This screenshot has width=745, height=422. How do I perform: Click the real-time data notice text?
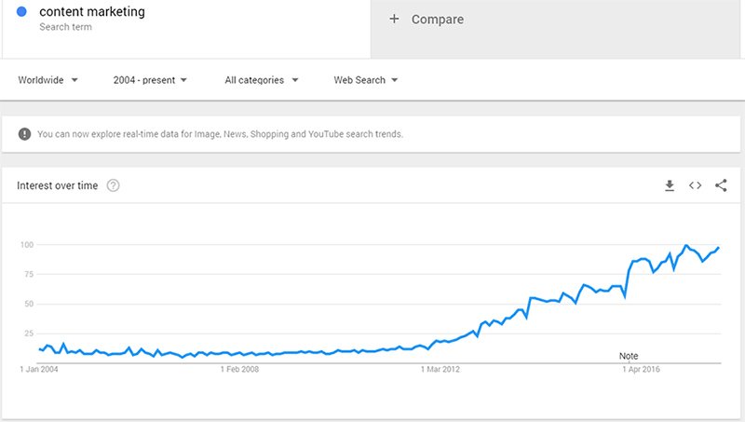tap(220, 134)
